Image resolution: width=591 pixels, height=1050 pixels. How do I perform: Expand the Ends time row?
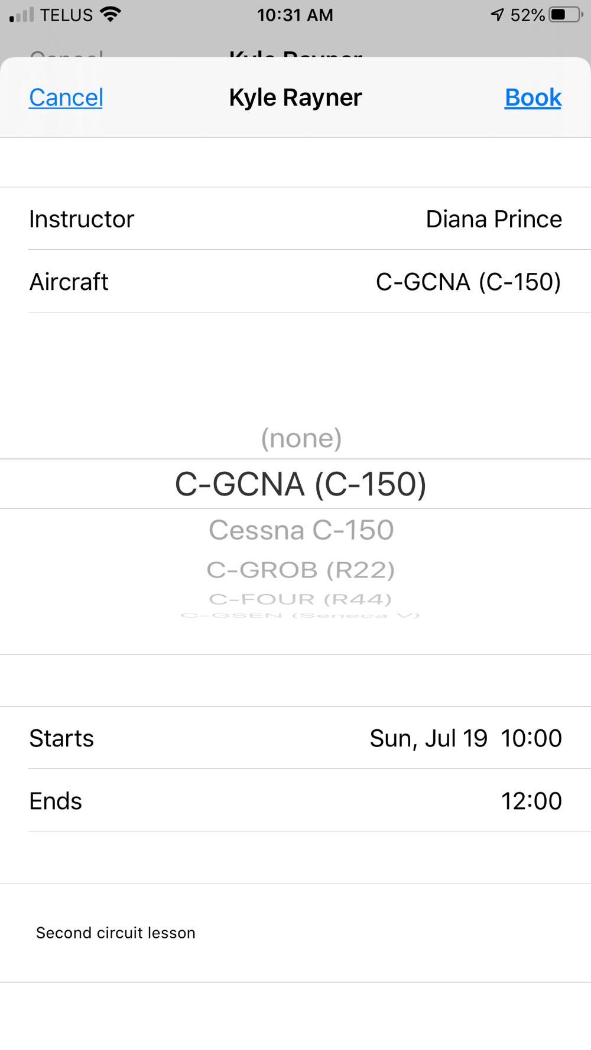[295, 801]
